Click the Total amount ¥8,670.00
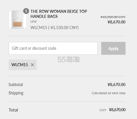This screenshot has width=137, height=119. 117,110
